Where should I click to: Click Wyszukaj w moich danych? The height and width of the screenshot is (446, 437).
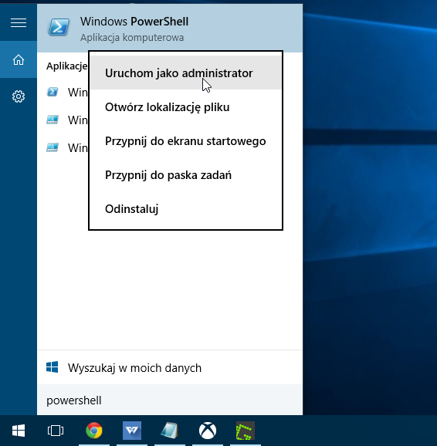170,368
